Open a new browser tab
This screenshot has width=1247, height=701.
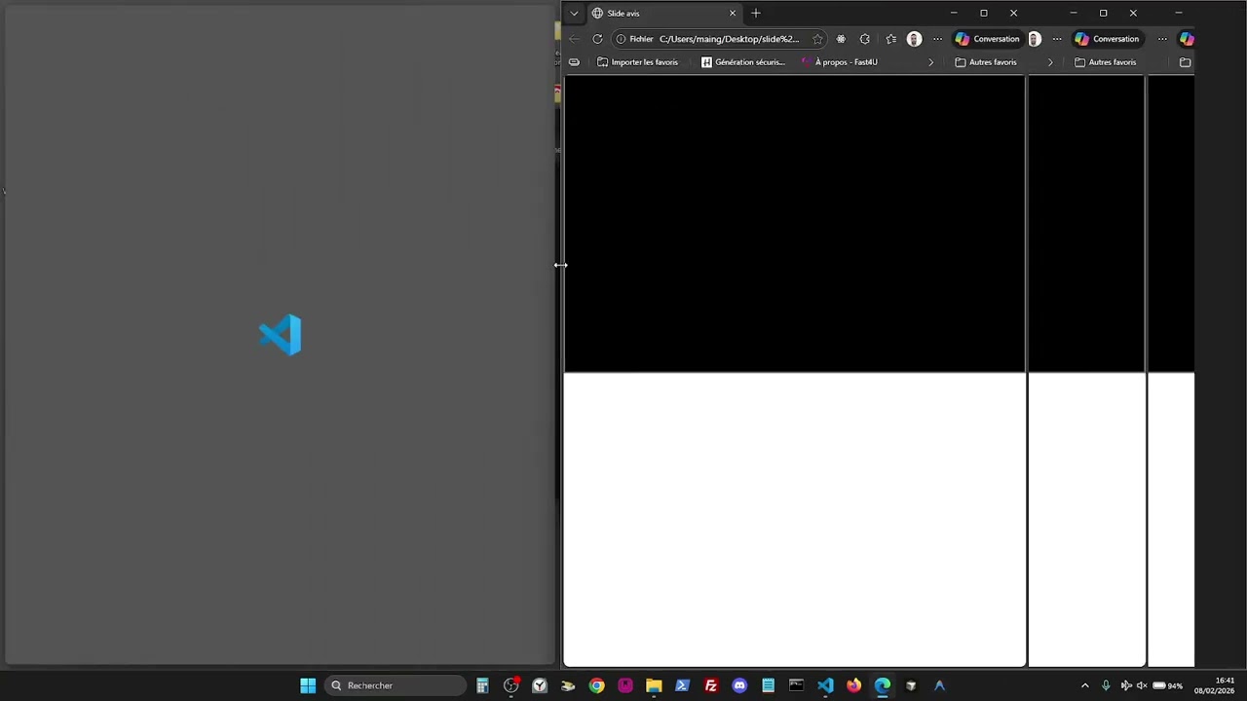[756, 14]
